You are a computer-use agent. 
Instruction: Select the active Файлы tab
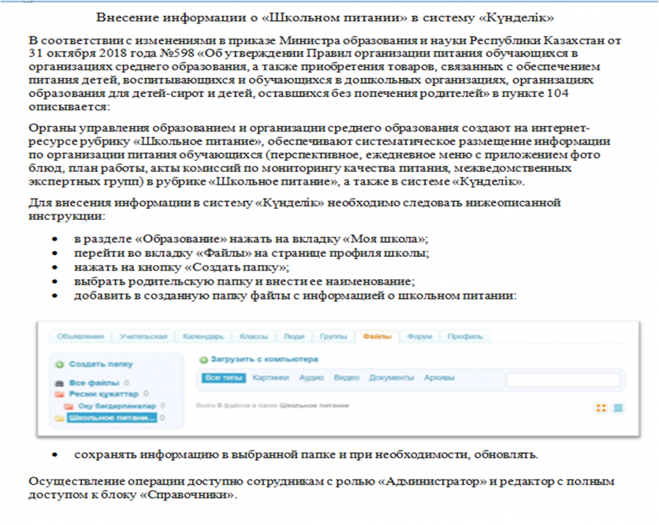coord(377,337)
